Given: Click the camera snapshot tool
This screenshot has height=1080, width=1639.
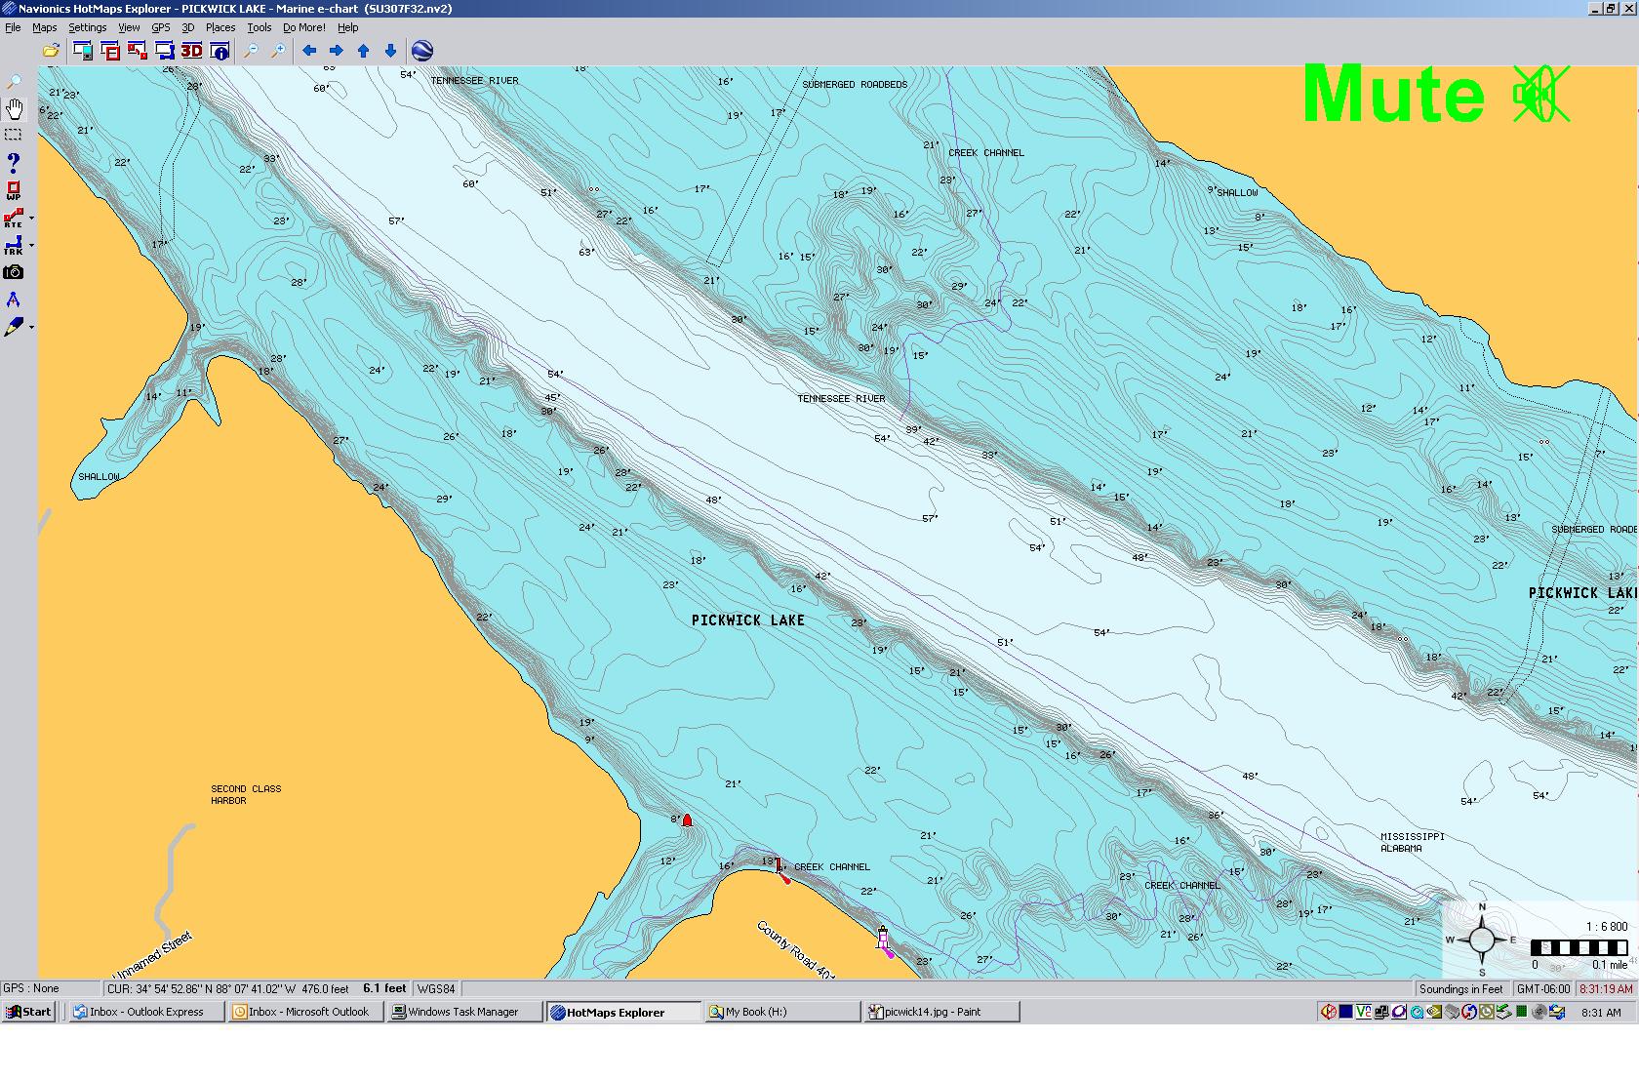Looking at the screenshot, I should pyautogui.click(x=14, y=272).
